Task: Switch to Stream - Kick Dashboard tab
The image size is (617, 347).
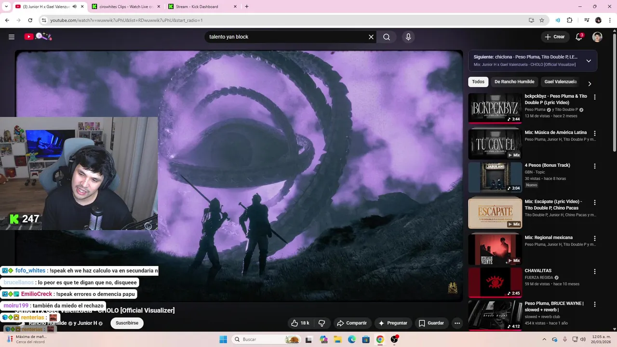Action: tap(202, 7)
